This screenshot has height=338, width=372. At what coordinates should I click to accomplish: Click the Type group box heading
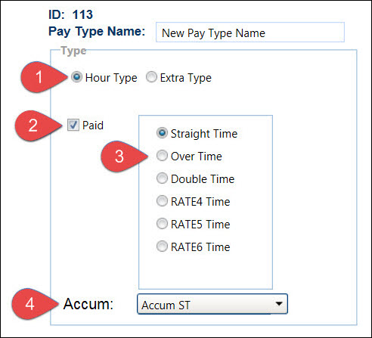tap(74, 51)
